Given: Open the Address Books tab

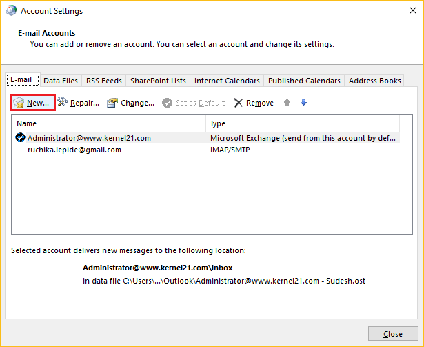Looking at the screenshot, I should (374, 81).
